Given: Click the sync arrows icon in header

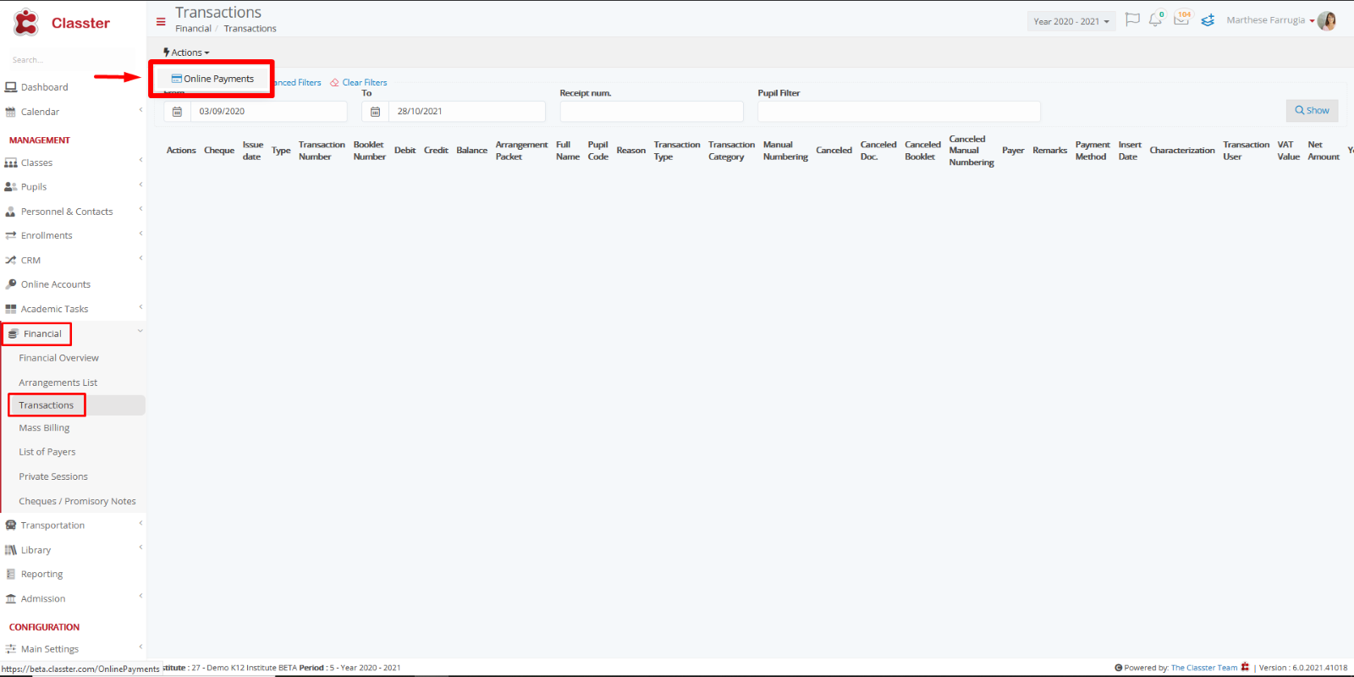Looking at the screenshot, I should (x=1208, y=20).
